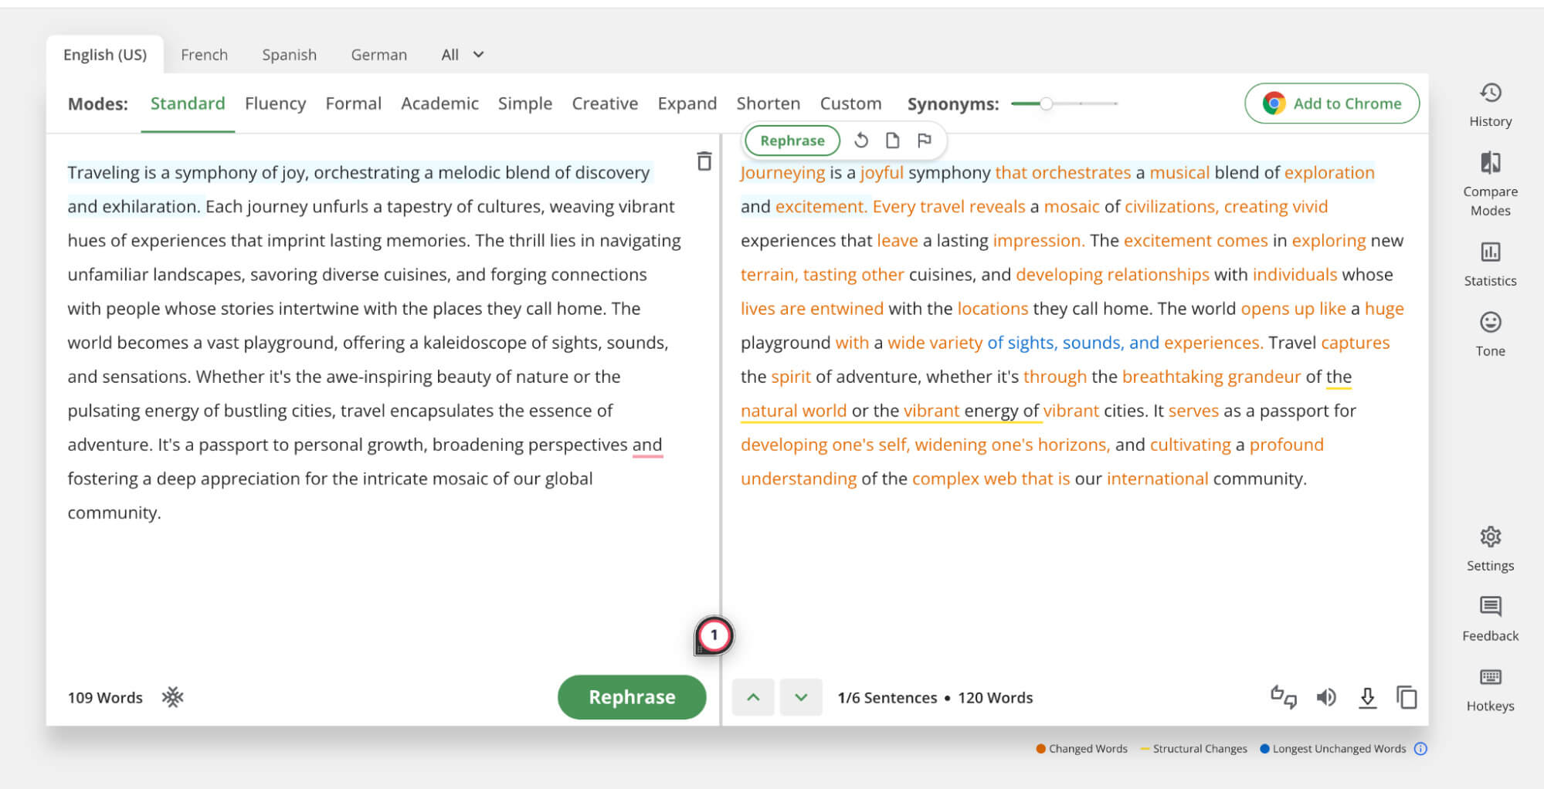Choose the Custom mode
Viewport: 1544px width, 789px height.
pos(850,103)
